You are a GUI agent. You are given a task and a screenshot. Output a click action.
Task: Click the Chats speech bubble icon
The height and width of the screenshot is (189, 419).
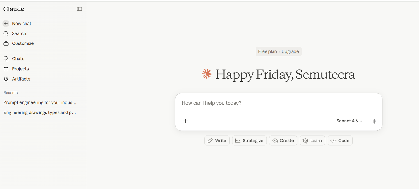tap(6, 59)
